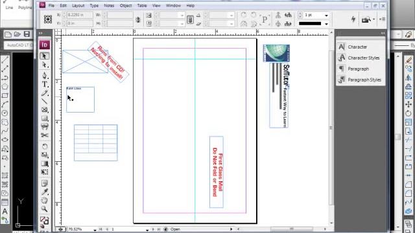Select the Pencil tool

[x=45, y=93]
